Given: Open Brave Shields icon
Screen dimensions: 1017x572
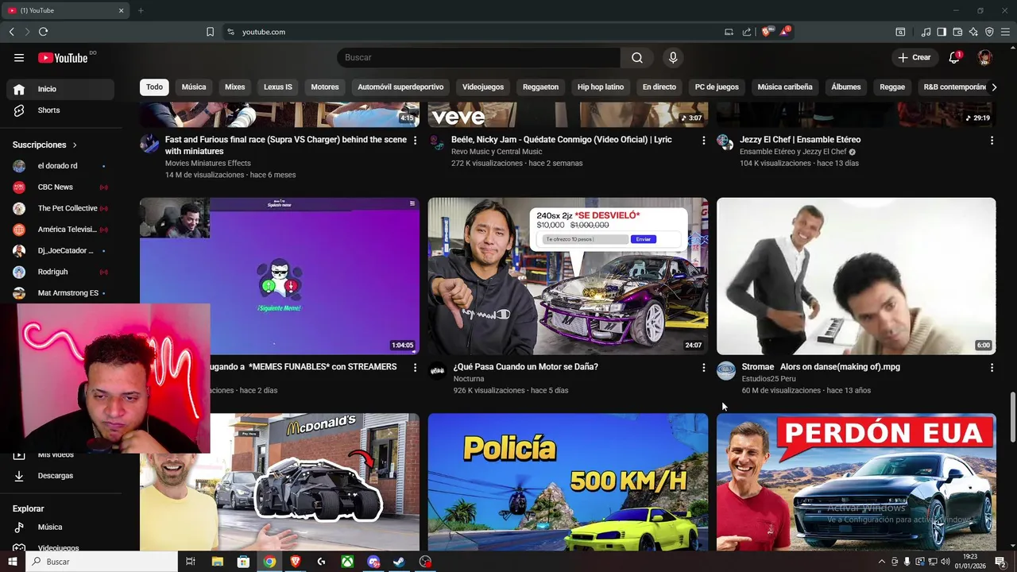Looking at the screenshot, I should tap(766, 32).
